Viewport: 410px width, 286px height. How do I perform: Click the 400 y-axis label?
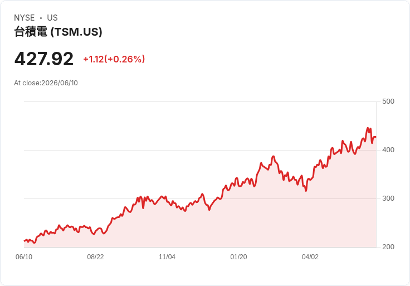[388, 150]
